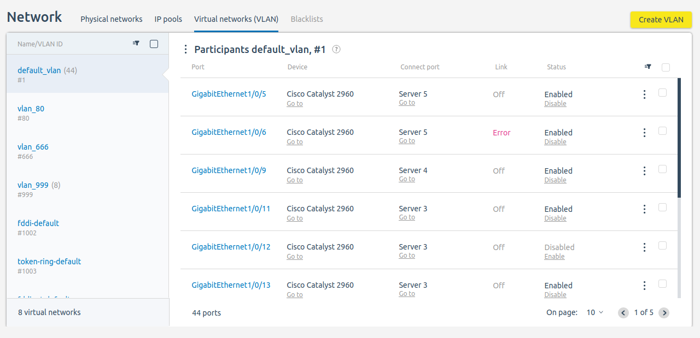700x338 pixels.
Task: Go to the next page of ports
Action: tap(664, 313)
